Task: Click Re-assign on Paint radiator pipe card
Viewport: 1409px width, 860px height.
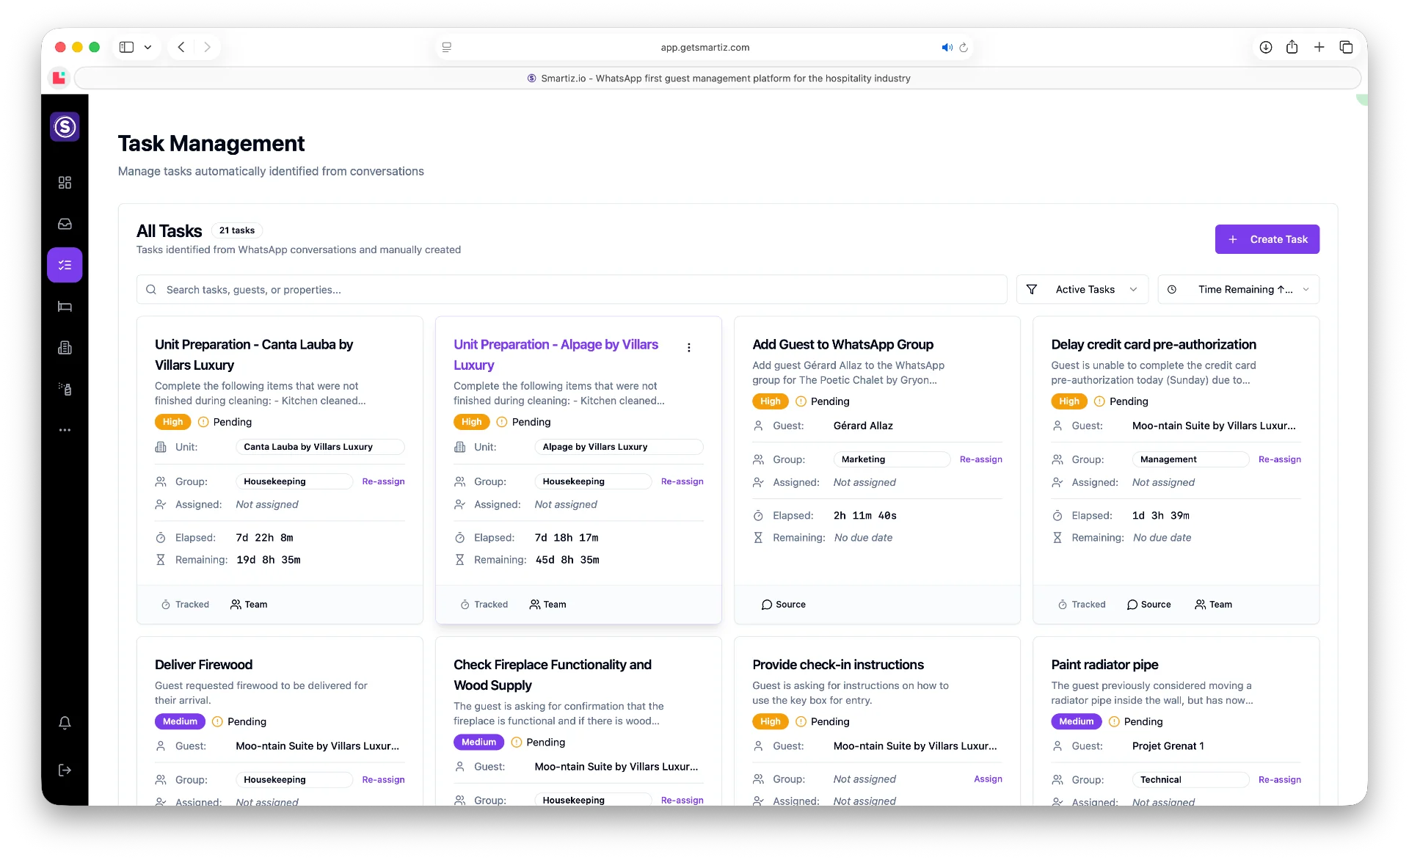Action: click(x=1279, y=779)
